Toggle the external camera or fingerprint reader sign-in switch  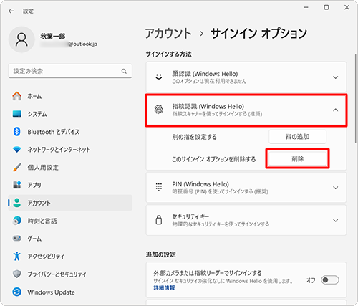(x=330, y=279)
